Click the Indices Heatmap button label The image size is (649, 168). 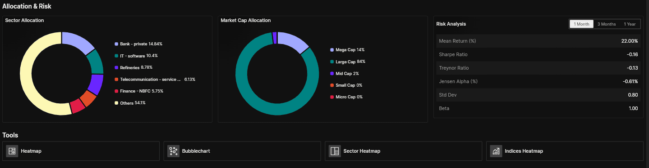tap(524, 151)
